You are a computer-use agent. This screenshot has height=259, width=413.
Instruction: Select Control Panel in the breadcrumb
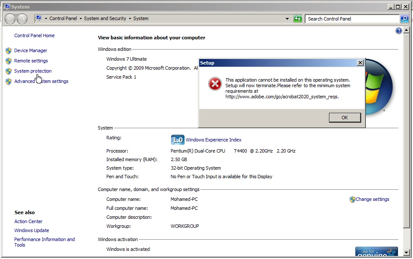pos(63,18)
